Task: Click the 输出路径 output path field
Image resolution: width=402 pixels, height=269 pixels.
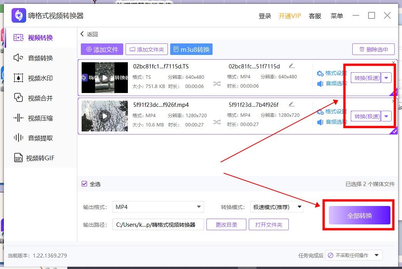Action: point(158,224)
